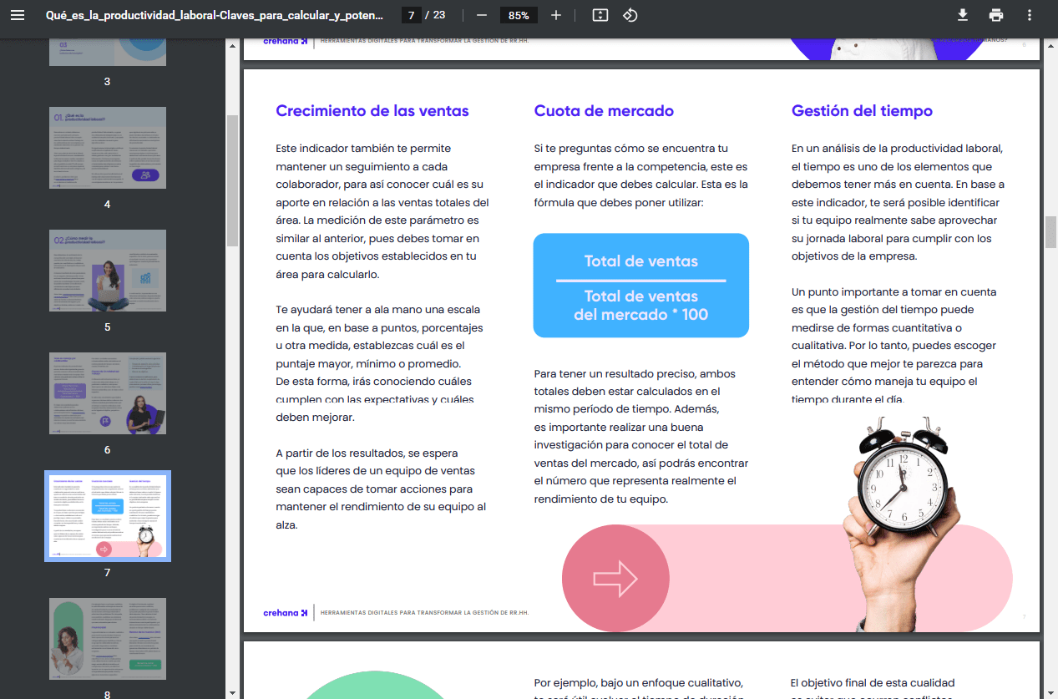Click the pink arrow graphic on page 7
The width and height of the screenshot is (1058, 699).
(x=615, y=577)
